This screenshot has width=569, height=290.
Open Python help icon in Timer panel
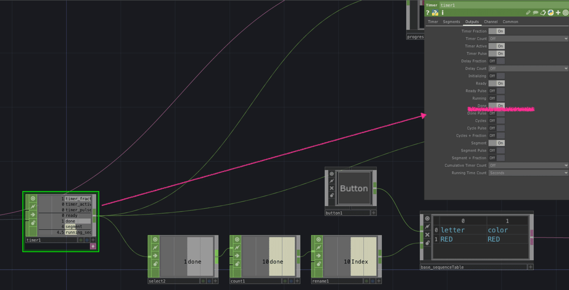(435, 13)
